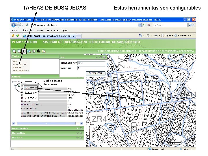Click the Tasks panel header
The image size is (208, 156).
tap(35, 56)
